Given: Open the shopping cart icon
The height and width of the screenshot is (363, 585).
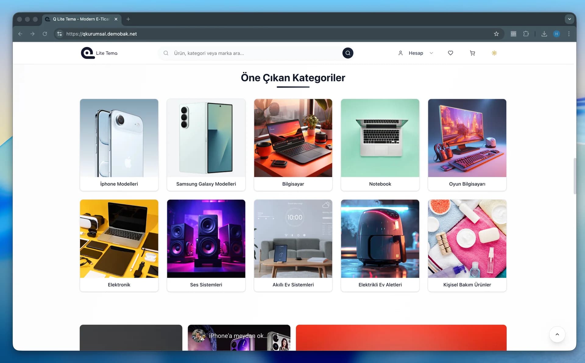Looking at the screenshot, I should [x=472, y=53].
